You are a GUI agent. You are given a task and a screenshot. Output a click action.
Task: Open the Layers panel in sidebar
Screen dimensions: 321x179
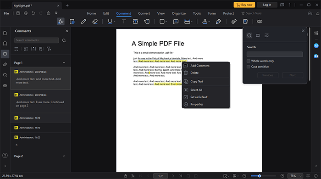[5, 86]
